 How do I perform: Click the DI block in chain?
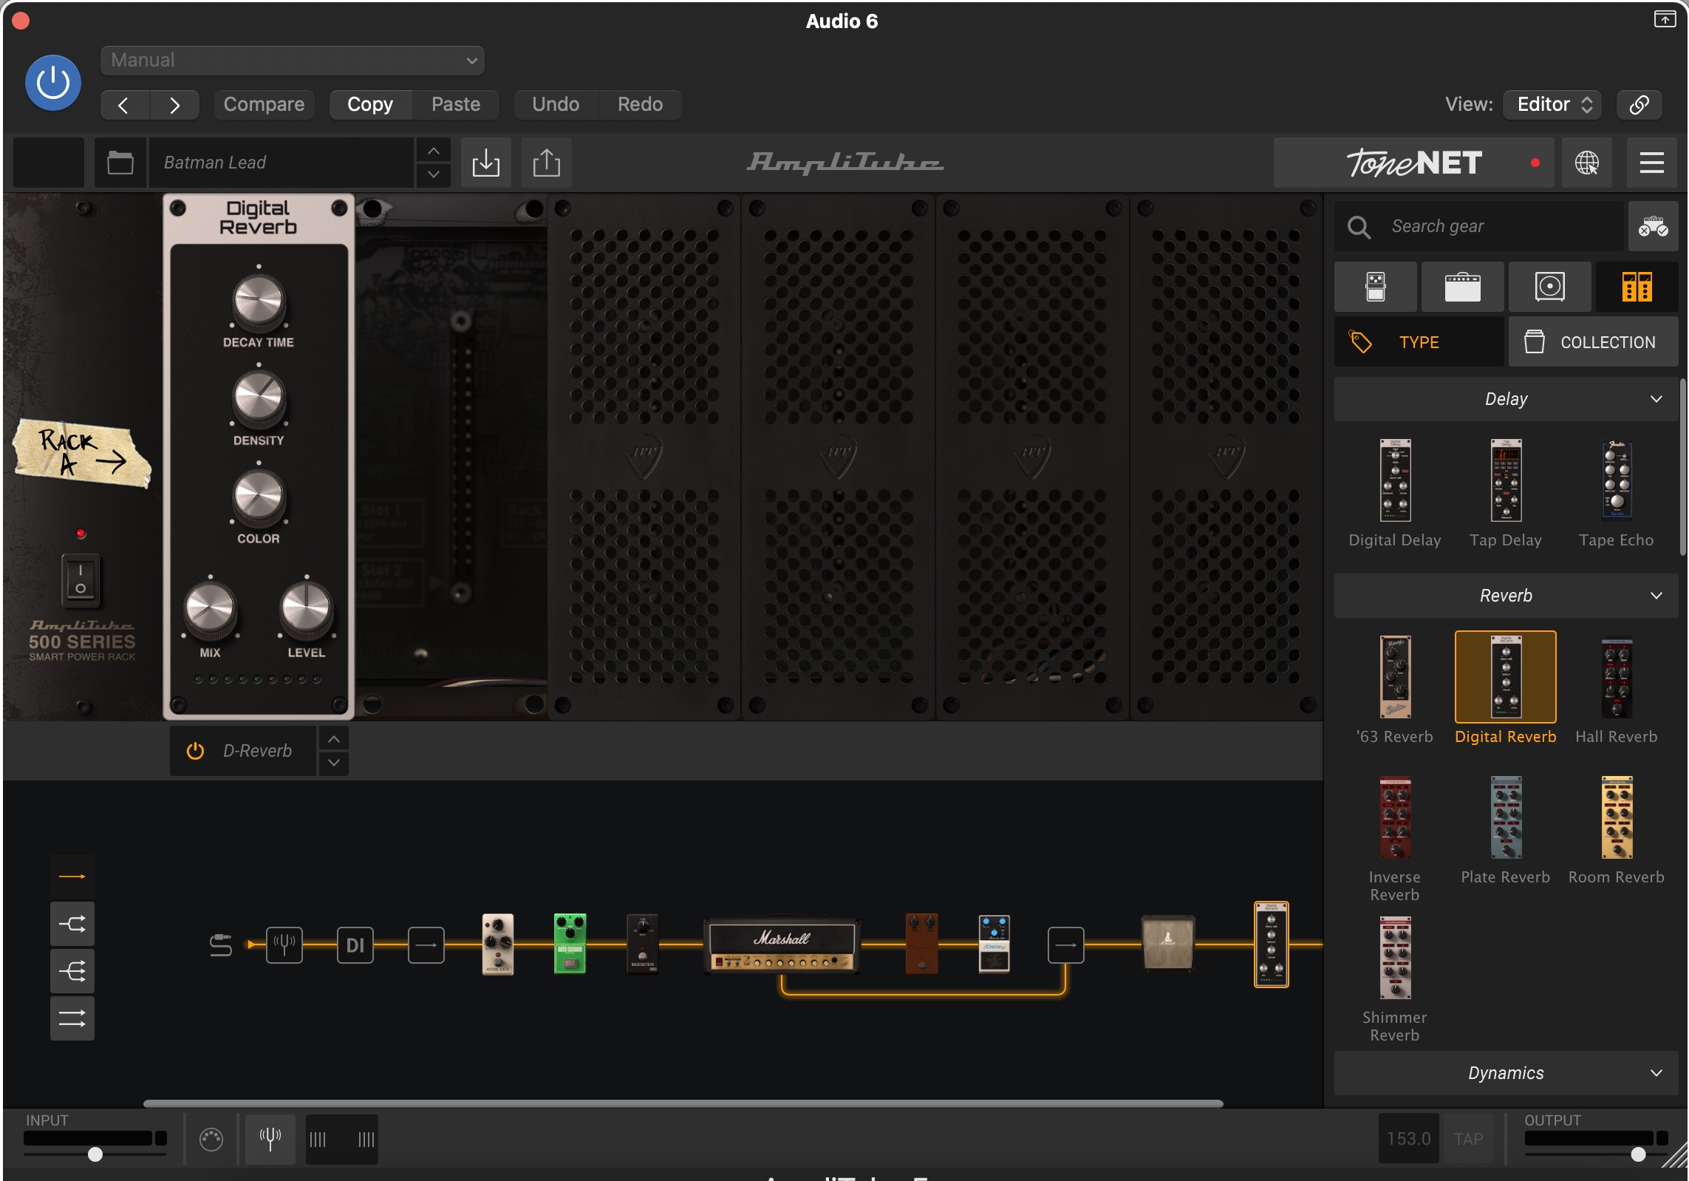(355, 945)
